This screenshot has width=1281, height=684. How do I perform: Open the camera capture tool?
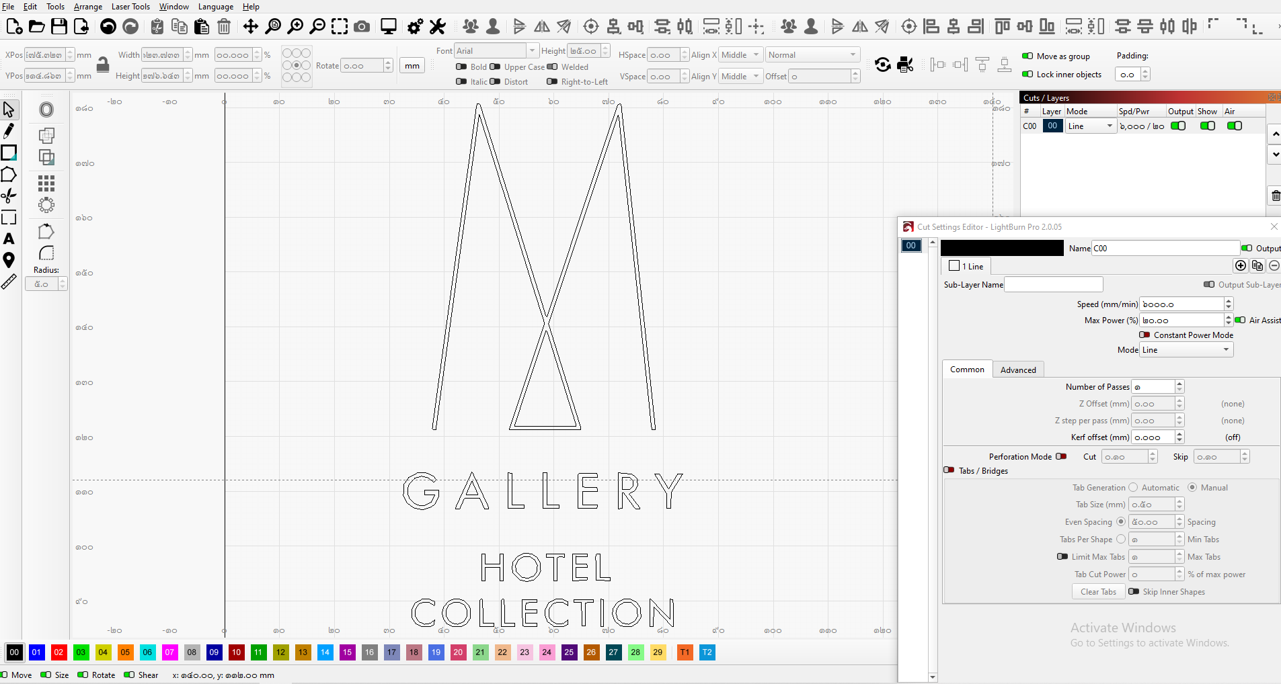coord(362,26)
